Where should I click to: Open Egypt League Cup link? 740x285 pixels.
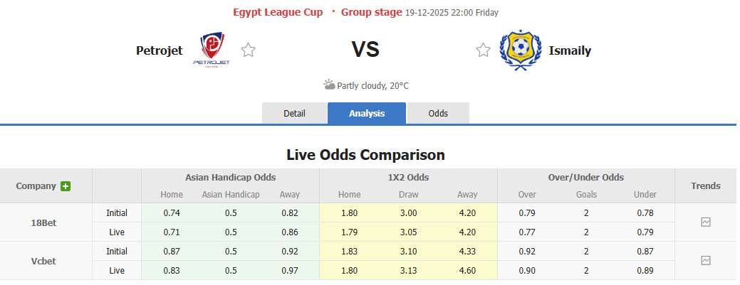(x=278, y=12)
